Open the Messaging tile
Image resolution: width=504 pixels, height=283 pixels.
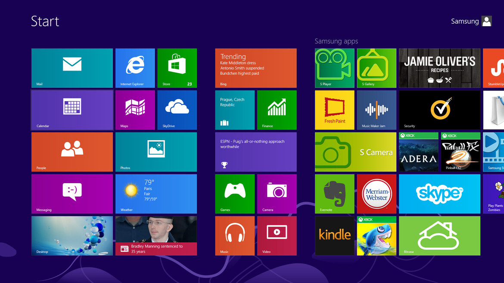coord(72,194)
